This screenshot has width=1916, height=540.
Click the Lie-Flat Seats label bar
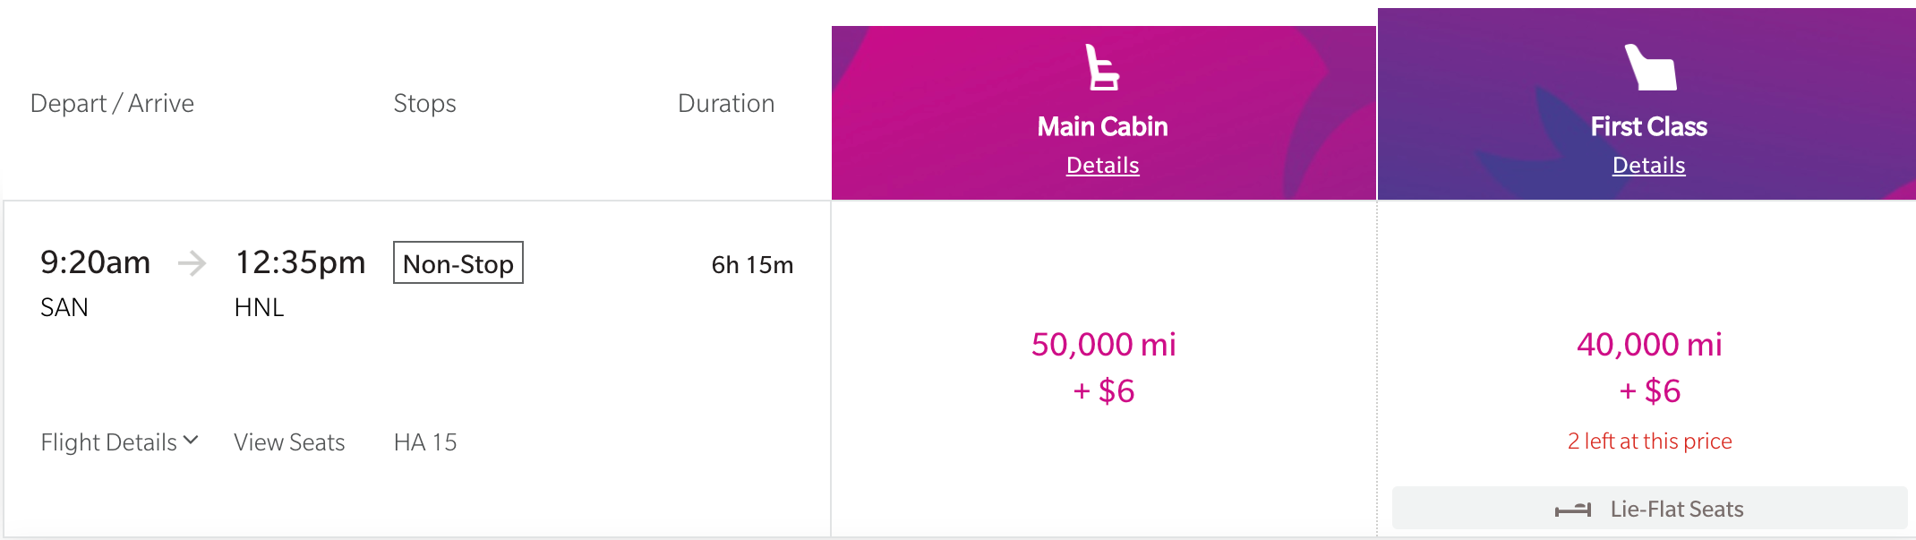click(x=1649, y=509)
